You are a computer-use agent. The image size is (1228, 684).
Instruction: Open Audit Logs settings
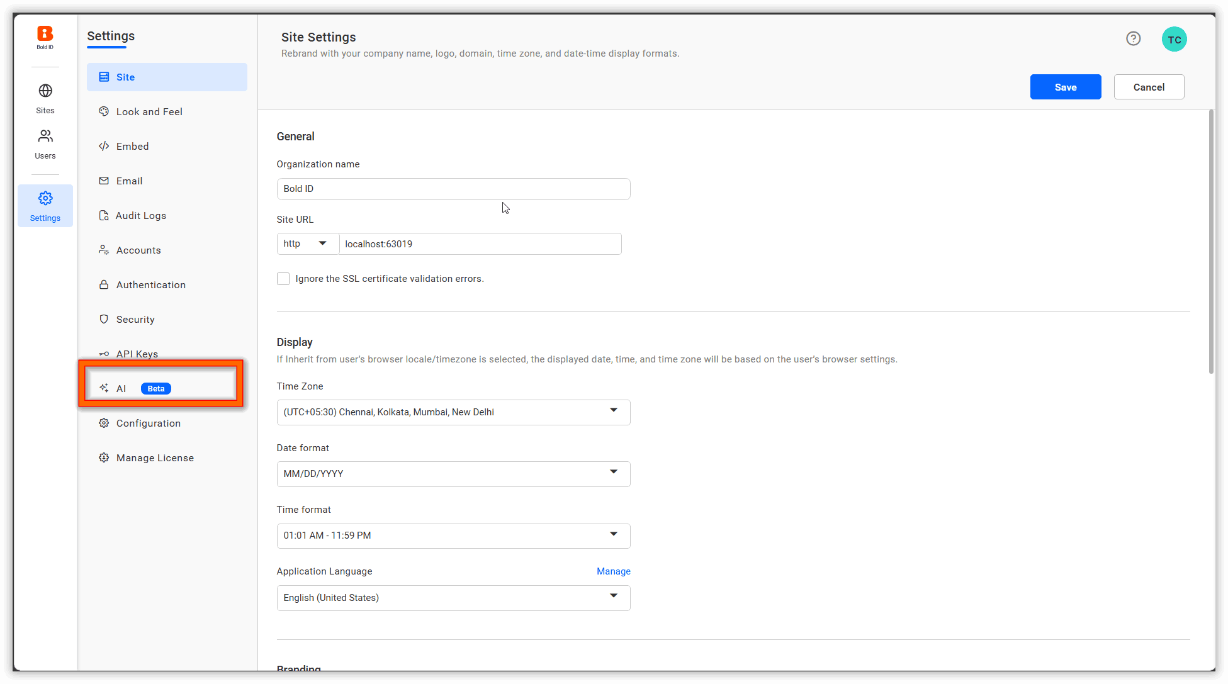coord(167,215)
